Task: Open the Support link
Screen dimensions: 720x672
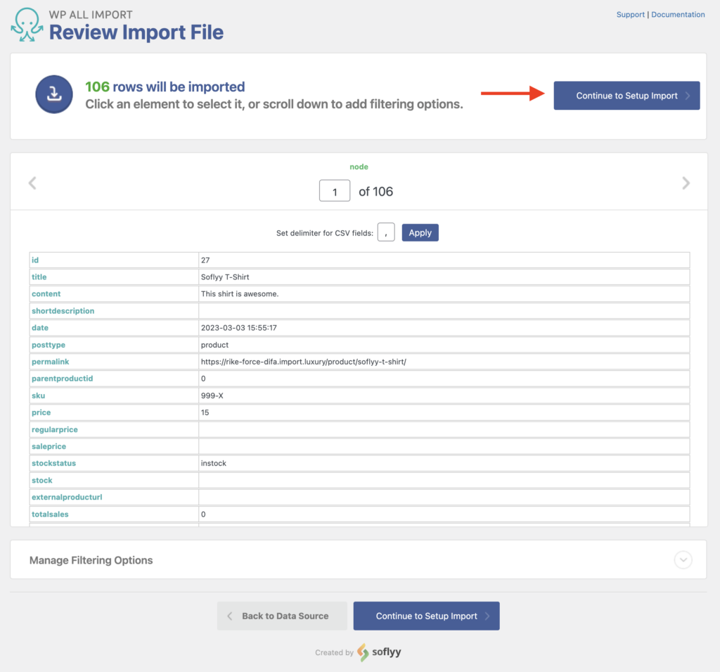Action: point(630,14)
